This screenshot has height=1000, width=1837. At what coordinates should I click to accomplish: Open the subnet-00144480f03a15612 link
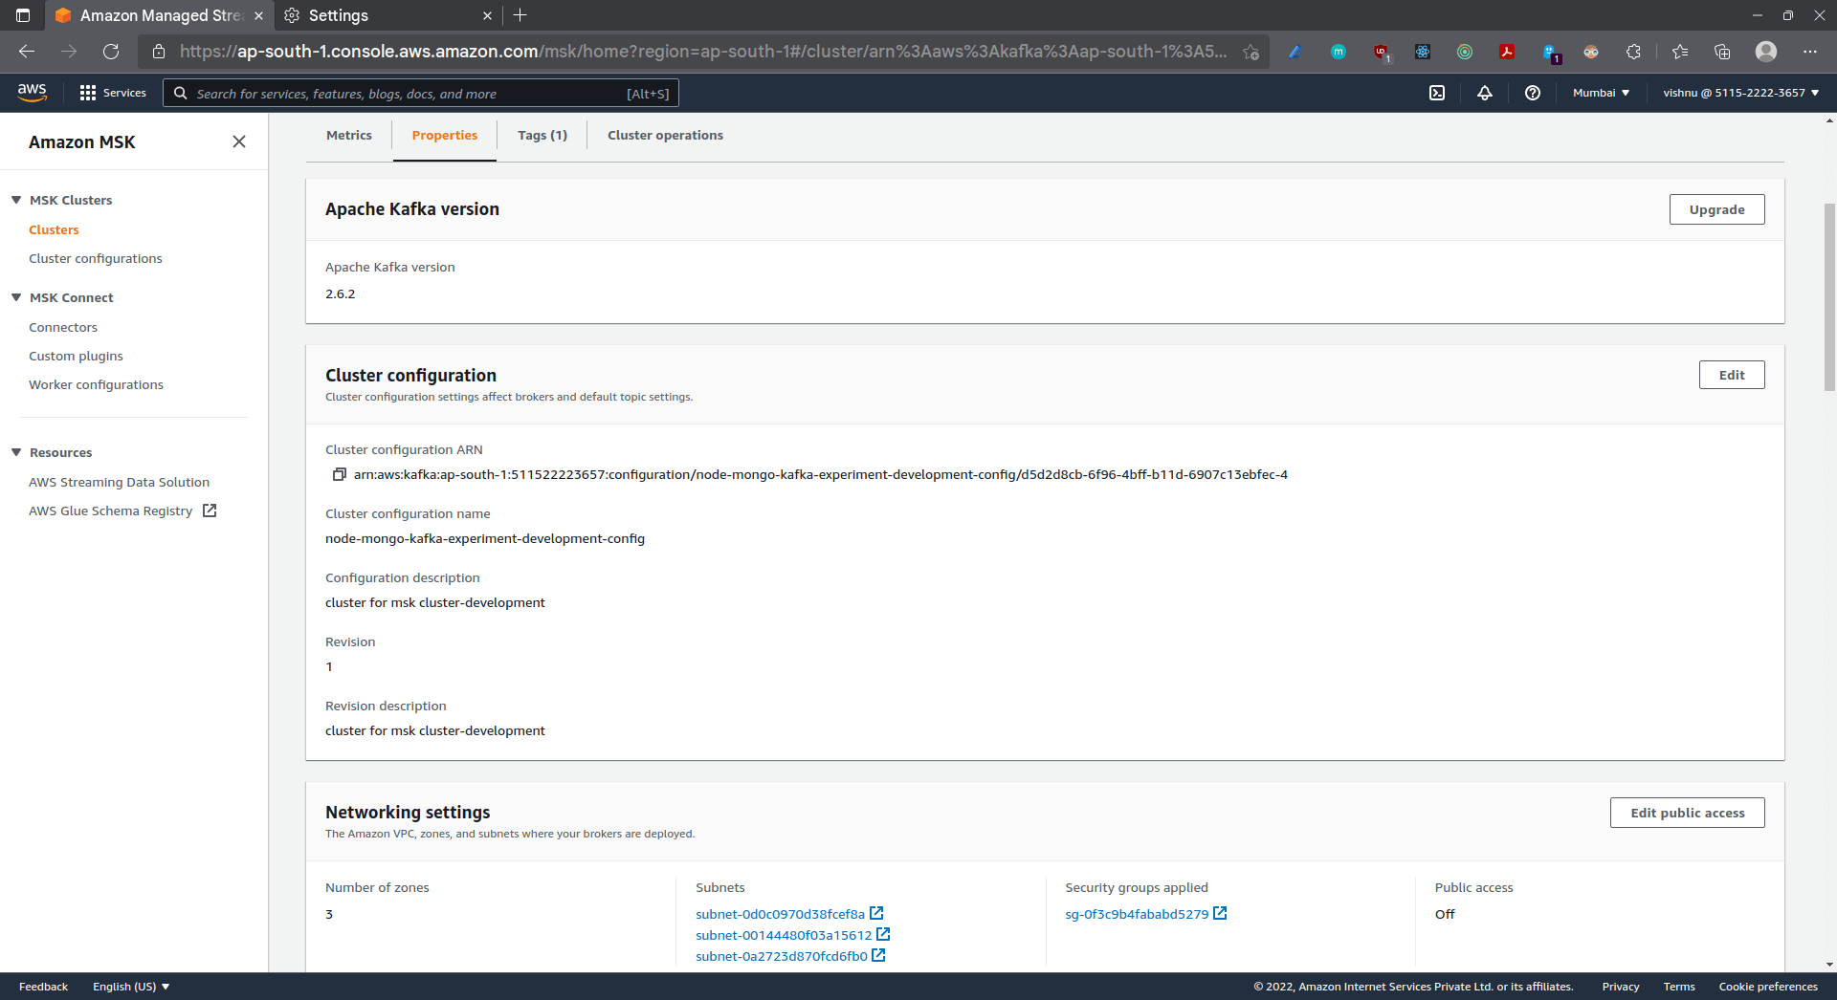(x=784, y=935)
